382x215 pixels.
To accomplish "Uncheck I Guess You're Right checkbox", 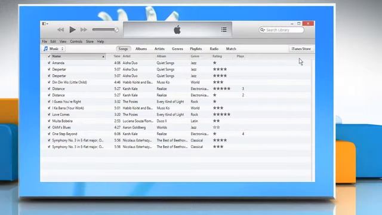I will point(49,102).
